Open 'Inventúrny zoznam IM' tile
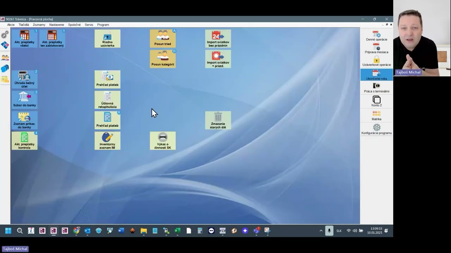 (x=107, y=141)
